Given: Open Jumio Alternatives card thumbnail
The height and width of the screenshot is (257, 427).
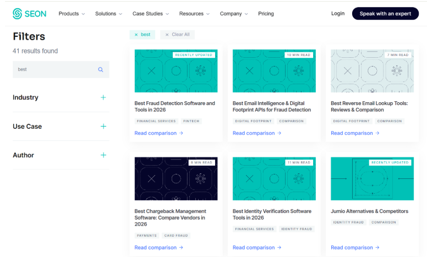Looking at the screenshot, I should (373, 179).
